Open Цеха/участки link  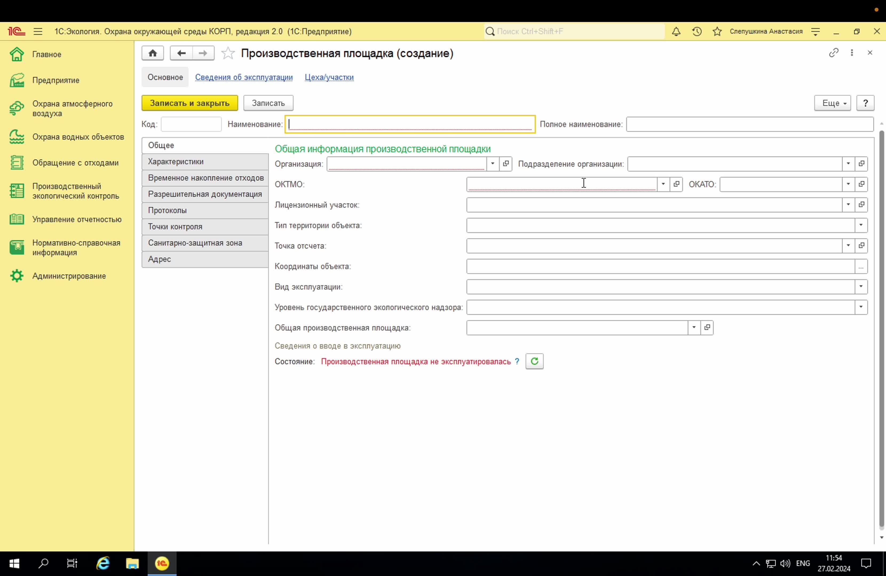[x=329, y=77]
